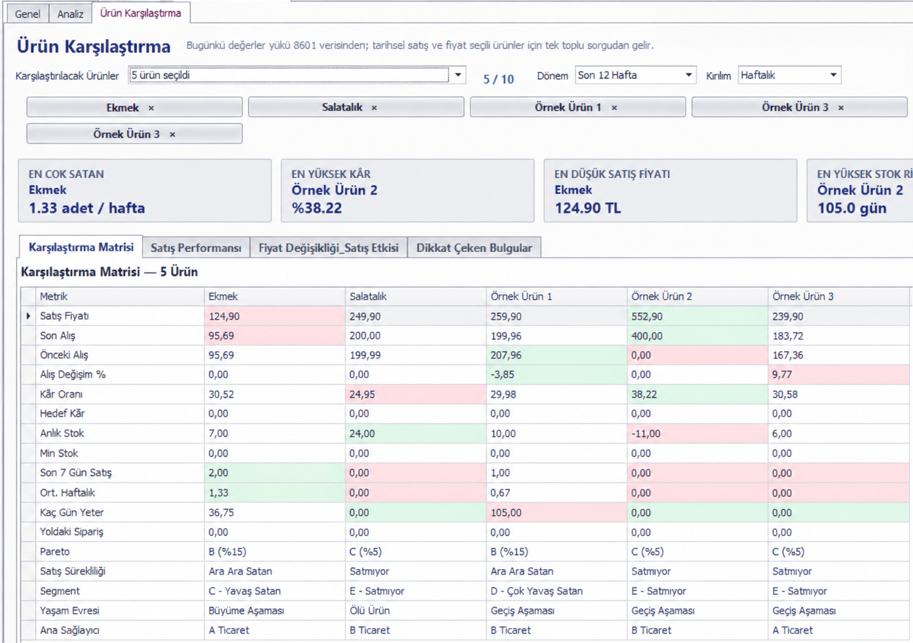Click the 9,77 purchase change cell

click(839, 375)
